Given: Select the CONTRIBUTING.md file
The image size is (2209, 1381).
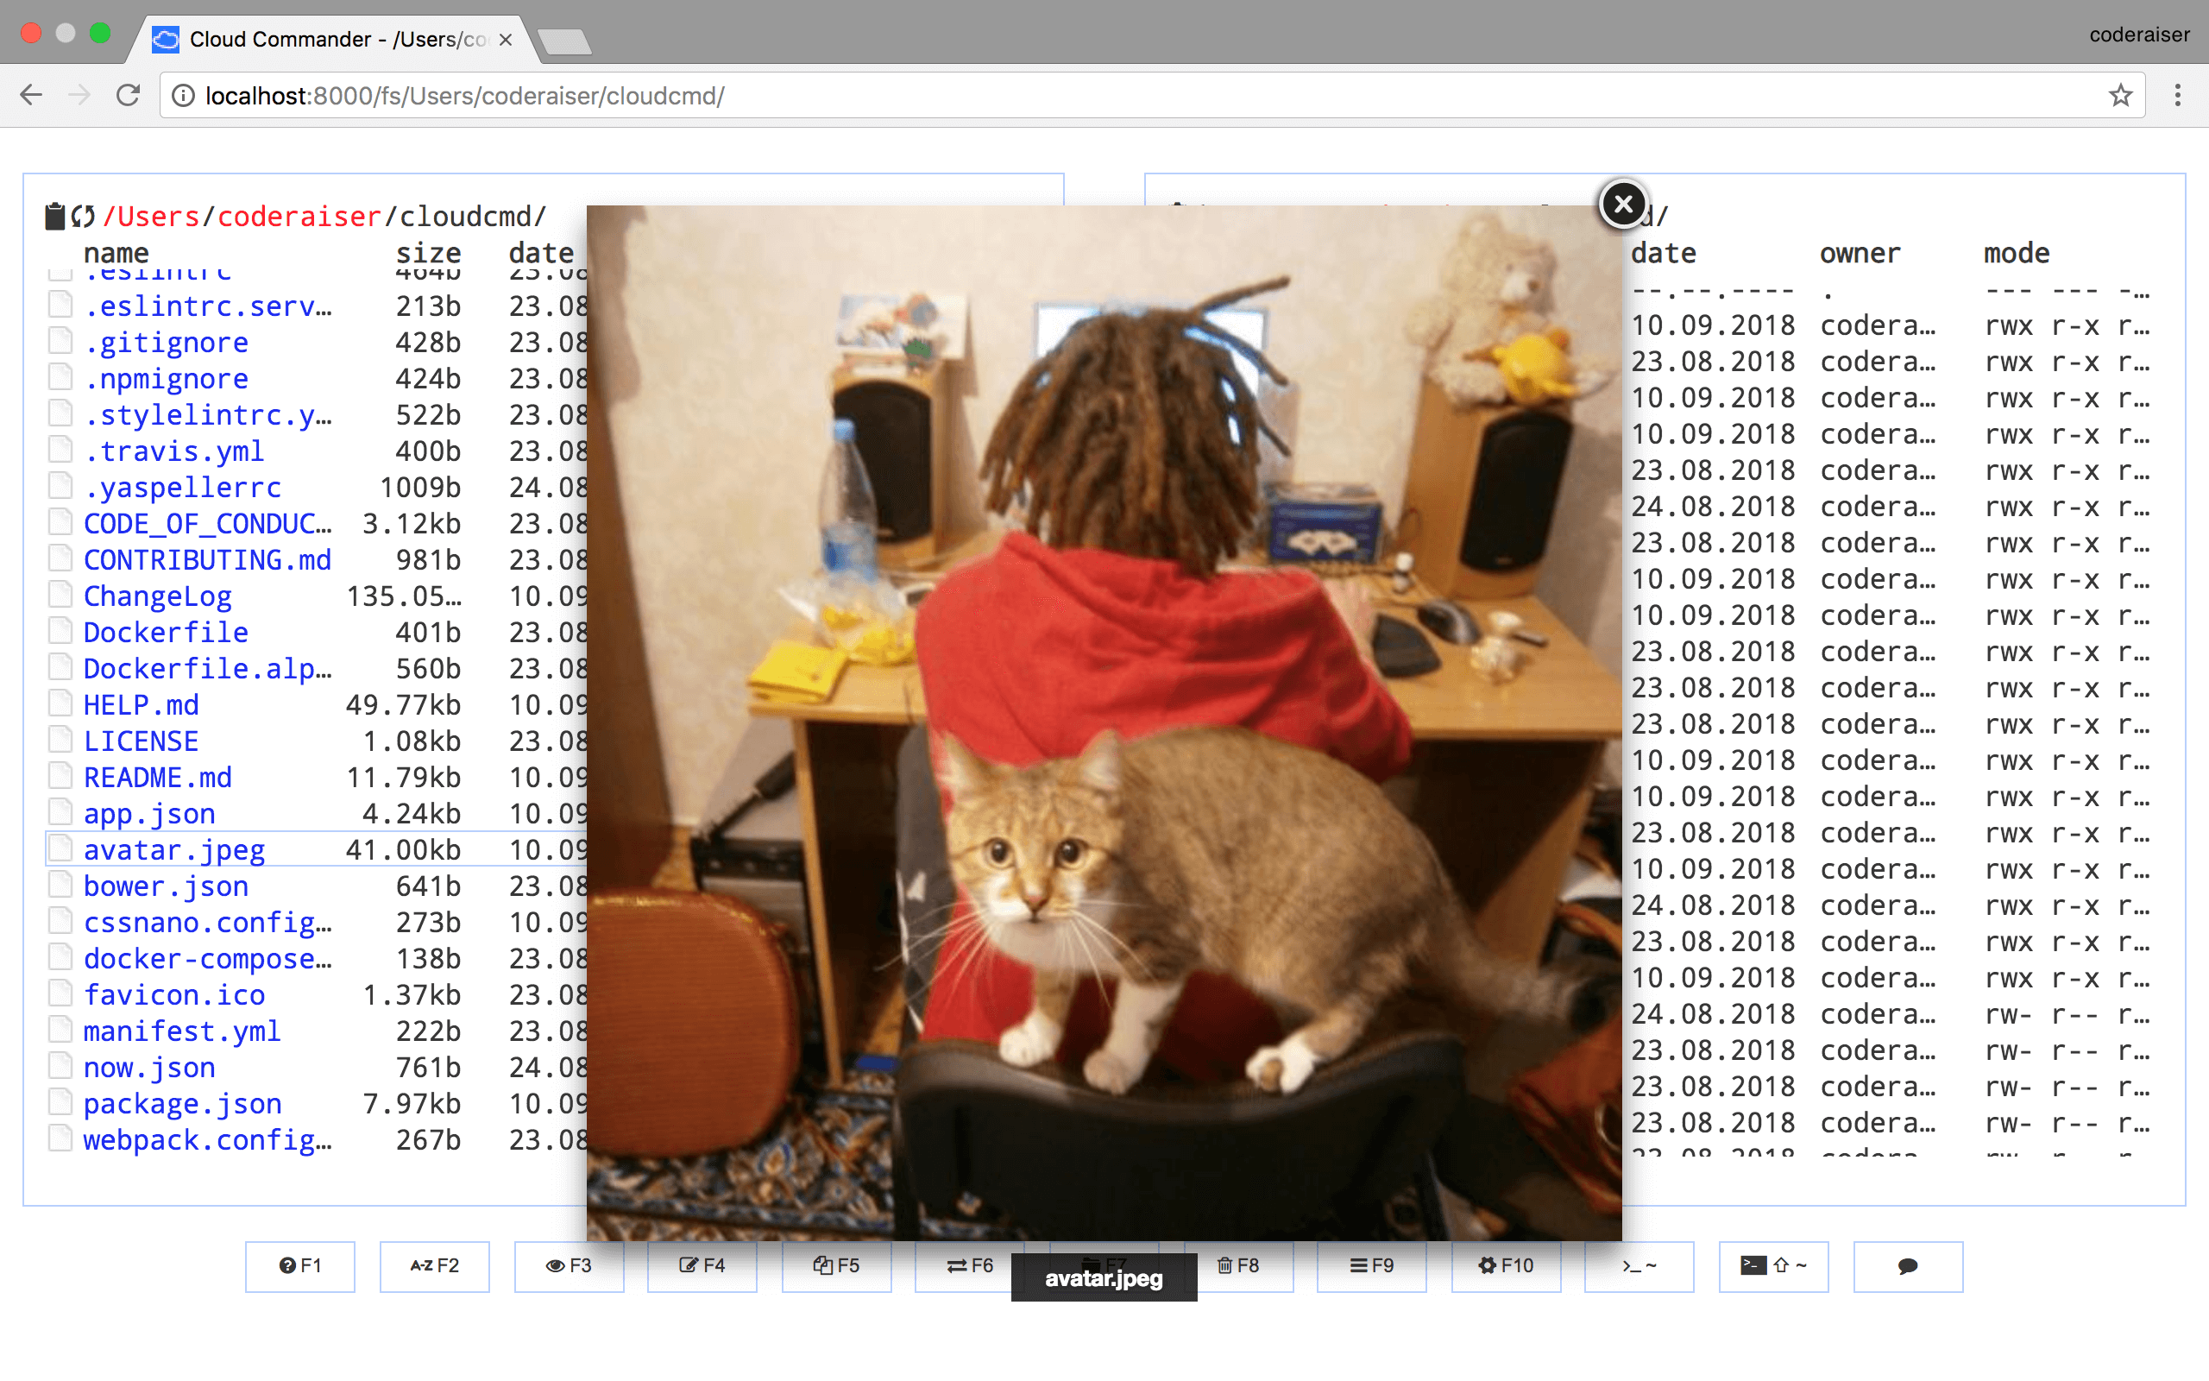Looking at the screenshot, I should (x=208, y=560).
